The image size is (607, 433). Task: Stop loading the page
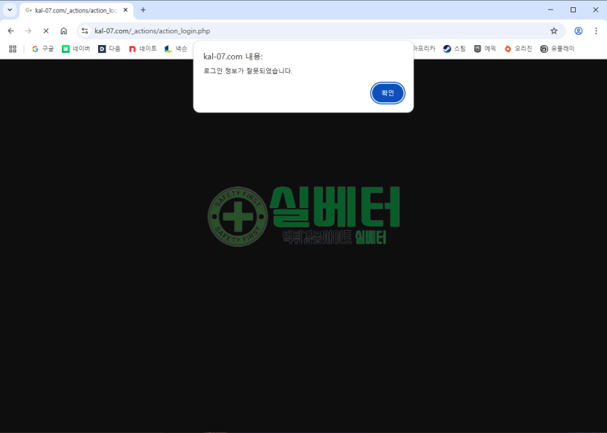click(46, 31)
